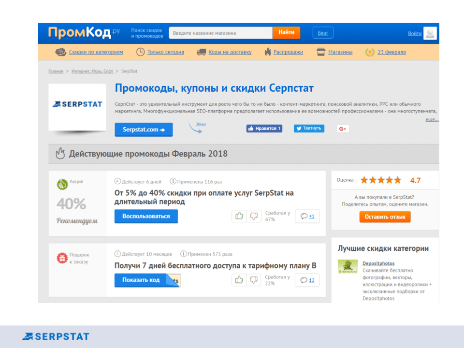Click the Найти search button
Screen dimensions: 464x348
coord(286,32)
